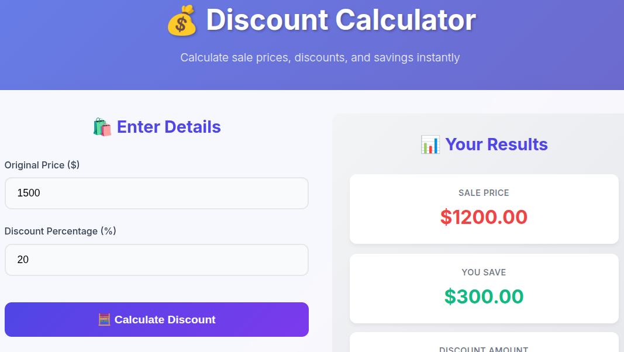
Task: Select the Discount Percentage input field
Action: 156,260
